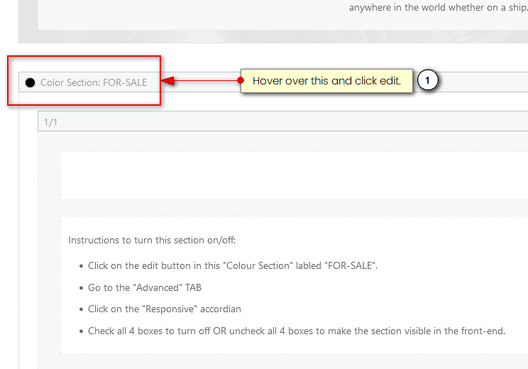Click the red dot on the callout arrow
Image resolution: width=528 pixels, height=369 pixels.
click(x=241, y=81)
